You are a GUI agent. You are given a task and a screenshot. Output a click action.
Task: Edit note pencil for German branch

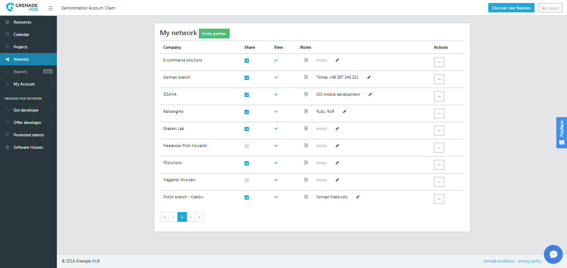coord(369,77)
